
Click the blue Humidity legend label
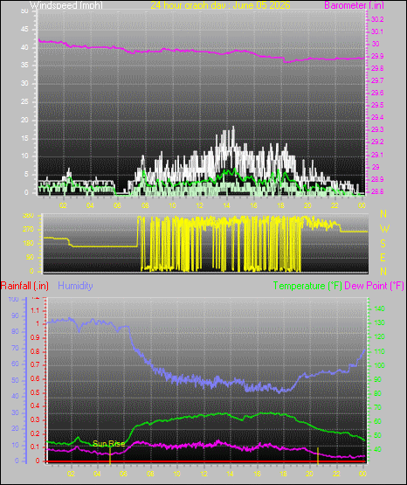click(75, 286)
